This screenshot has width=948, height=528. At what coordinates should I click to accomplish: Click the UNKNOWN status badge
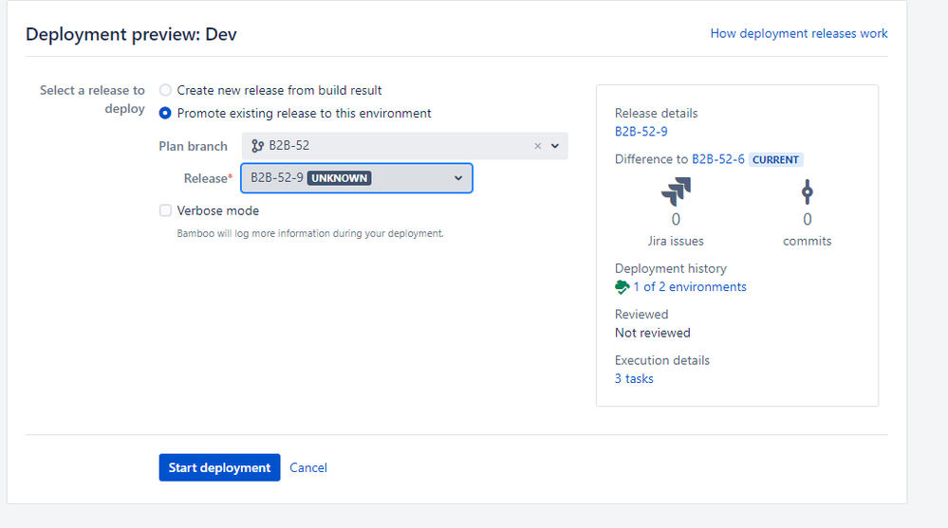(x=339, y=178)
